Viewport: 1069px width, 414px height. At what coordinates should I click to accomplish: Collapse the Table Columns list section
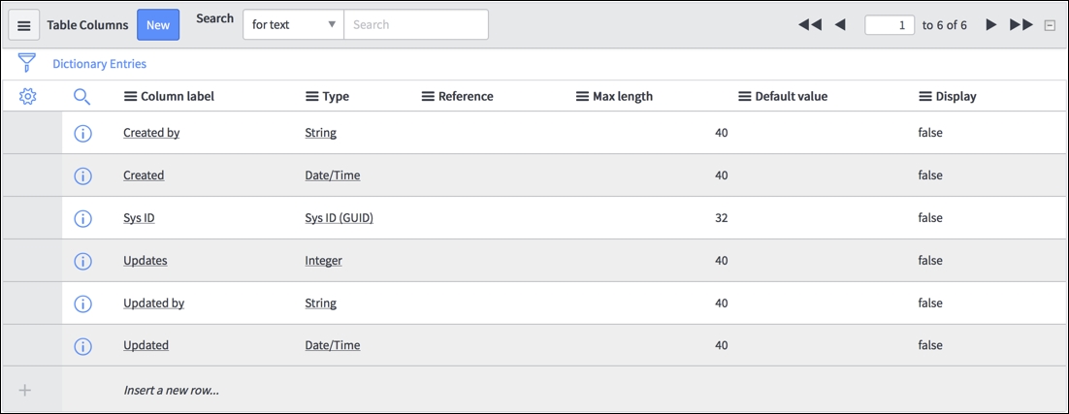tap(1050, 25)
